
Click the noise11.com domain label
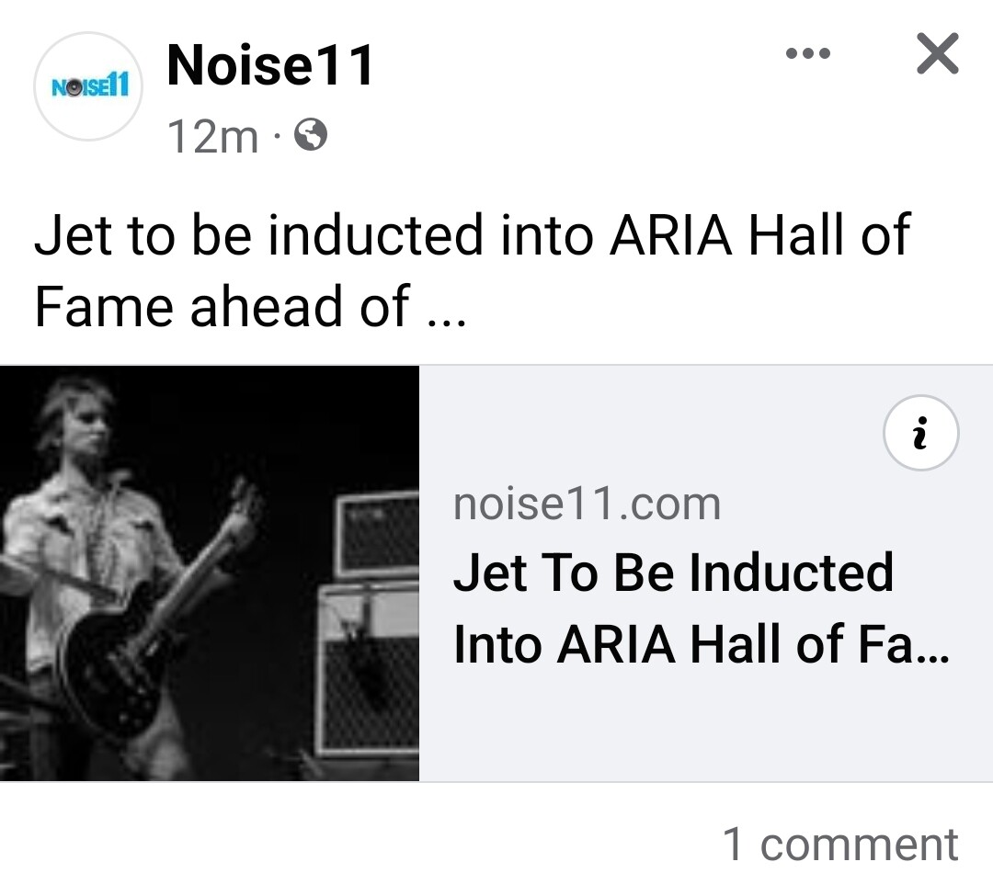coord(587,505)
